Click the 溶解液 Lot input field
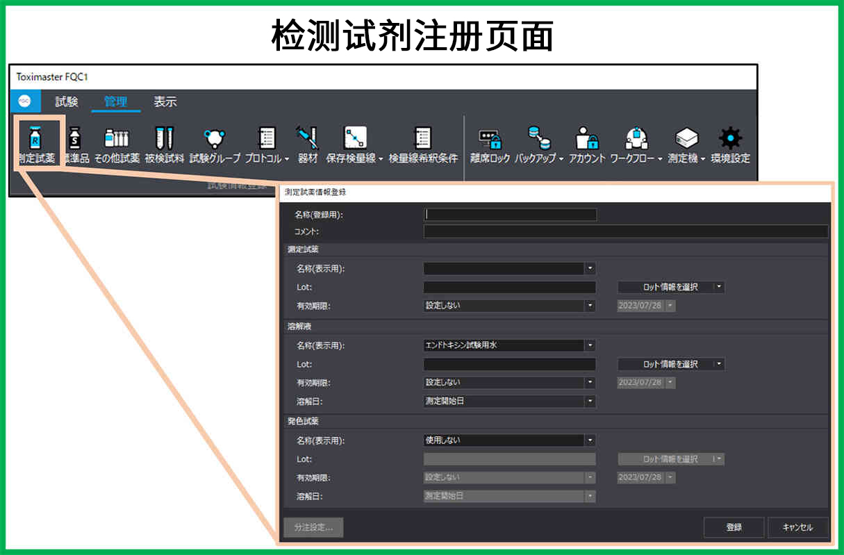This screenshot has height=555, width=844. tap(510, 364)
